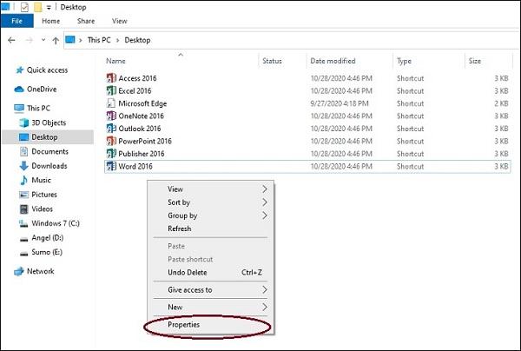521x351 pixels.
Task: Sort by the Date modified column header
Action: (333, 61)
